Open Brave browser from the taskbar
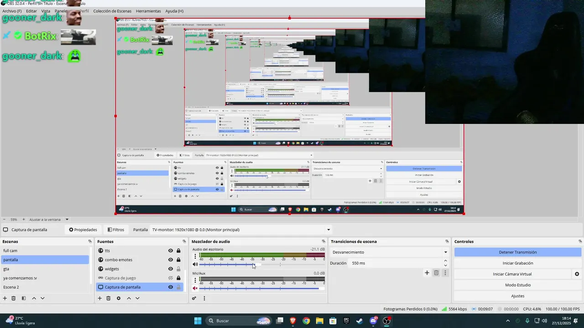The width and height of the screenshot is (584, 328). tap(293, 321)
